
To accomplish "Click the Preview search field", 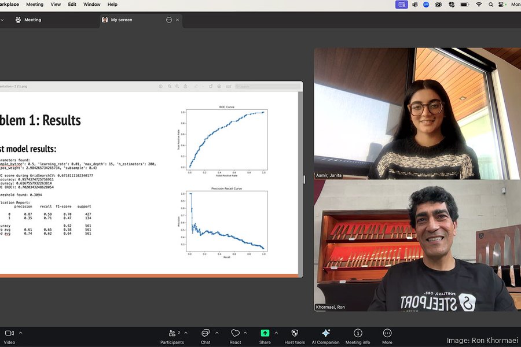I will point(267,86).
